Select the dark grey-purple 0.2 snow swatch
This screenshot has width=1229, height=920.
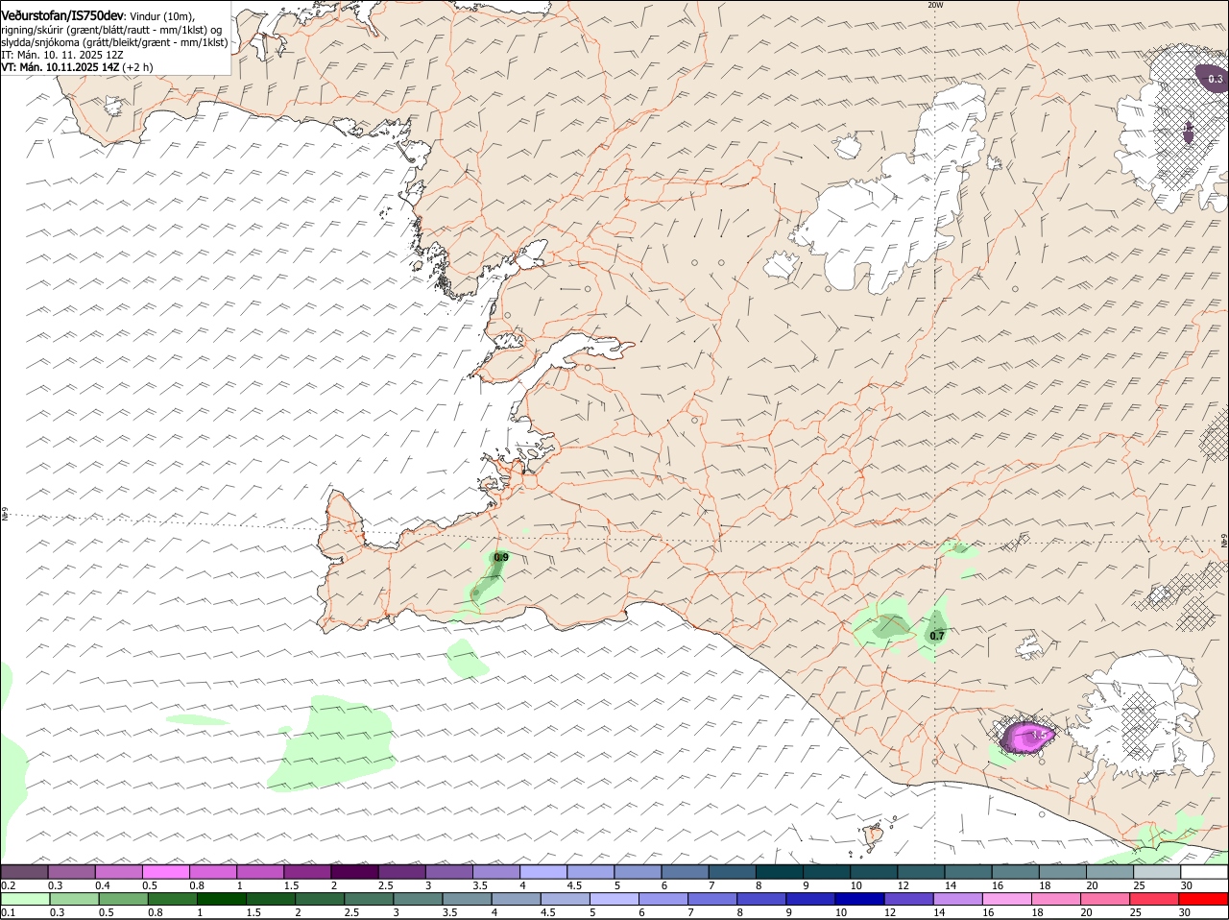pyautogui.click(x=24, y=872)
